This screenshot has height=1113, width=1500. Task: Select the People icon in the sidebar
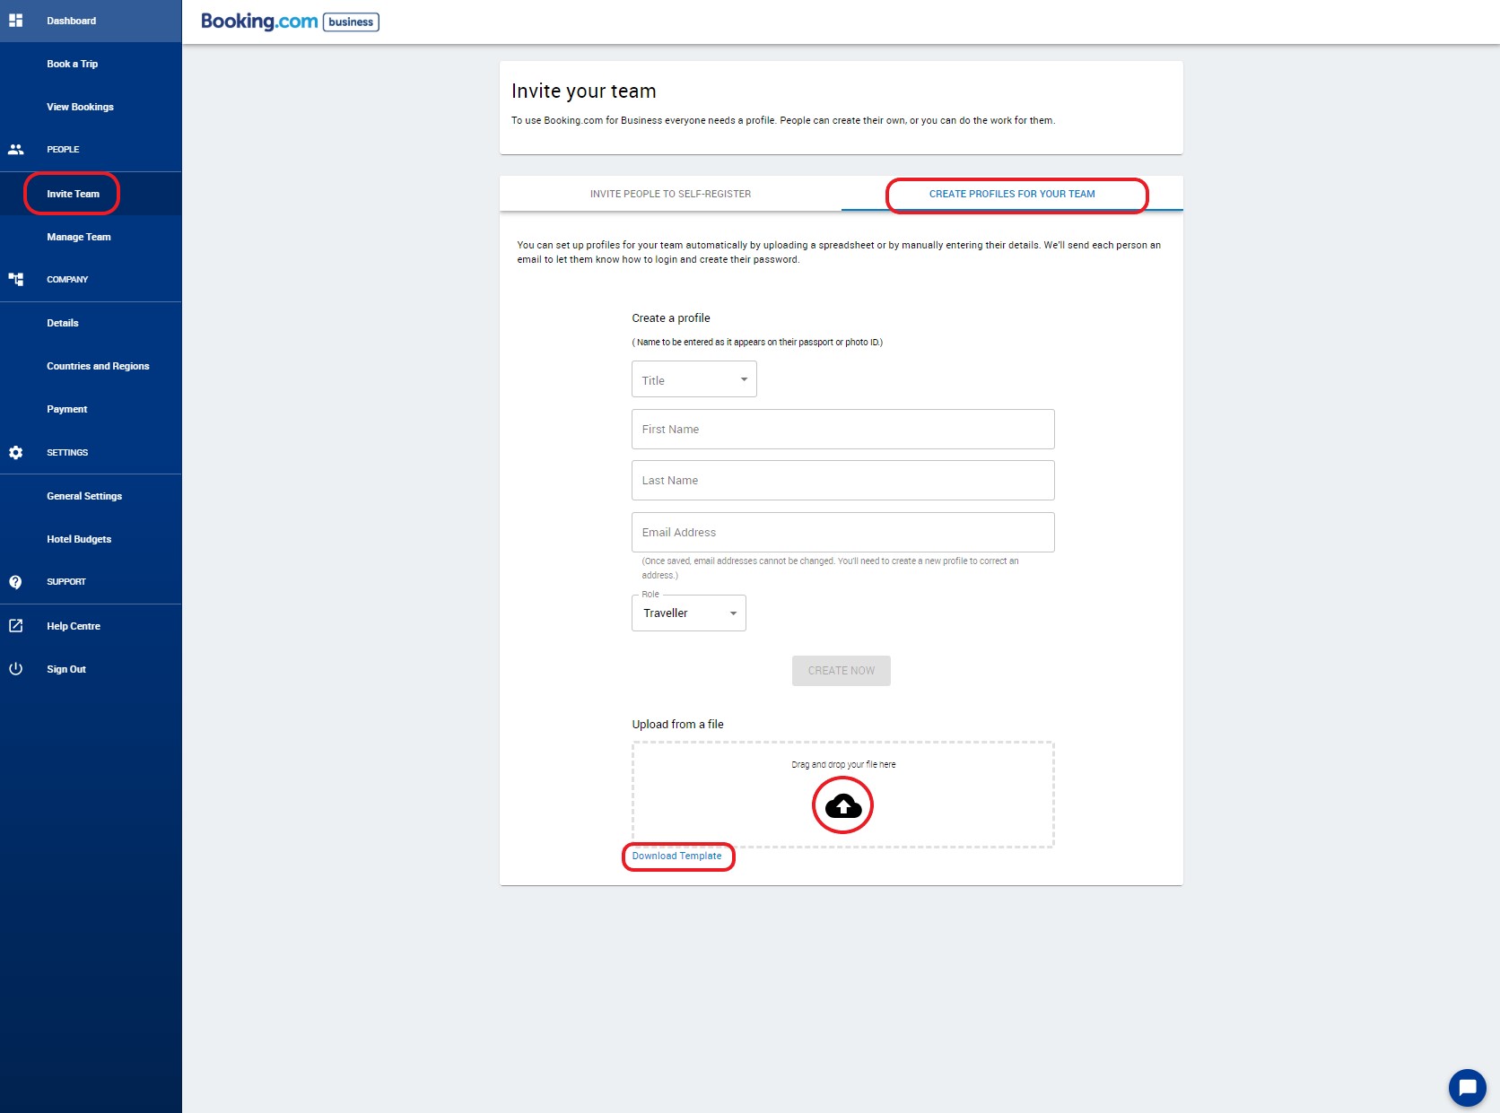(x=16, y=150)
